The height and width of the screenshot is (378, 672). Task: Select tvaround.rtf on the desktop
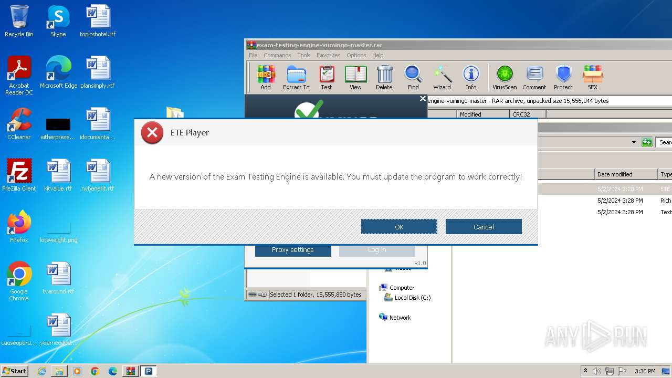click(x=58, y=278)
